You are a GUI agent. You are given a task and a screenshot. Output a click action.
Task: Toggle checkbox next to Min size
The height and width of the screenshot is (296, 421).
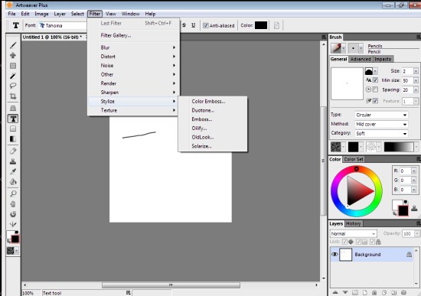pyautogui.click(x=375, y=80)
